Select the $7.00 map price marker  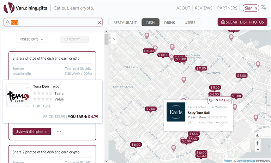tap(151, 109)
